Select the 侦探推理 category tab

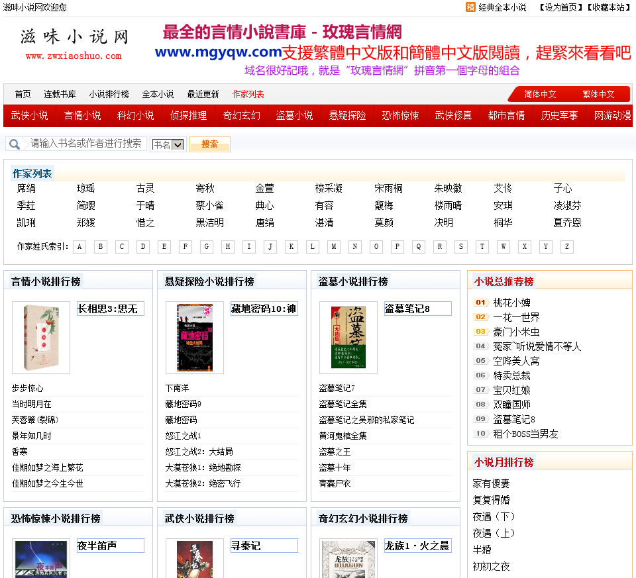[189, 115]
